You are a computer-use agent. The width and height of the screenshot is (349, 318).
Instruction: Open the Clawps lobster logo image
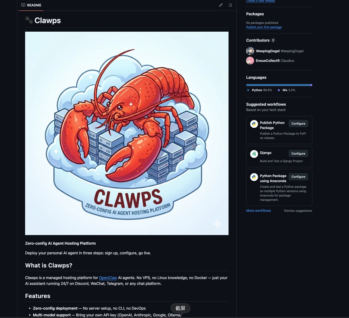click(x=127, y=133)
